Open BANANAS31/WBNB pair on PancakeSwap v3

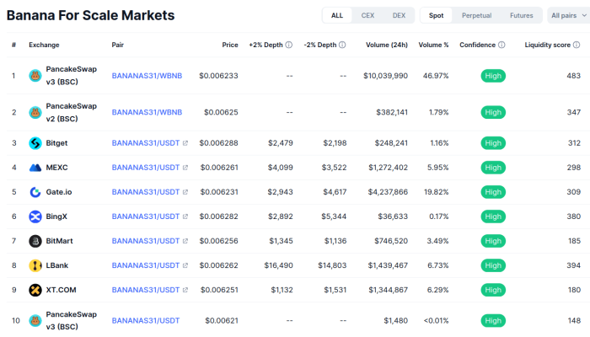(147, 76)
